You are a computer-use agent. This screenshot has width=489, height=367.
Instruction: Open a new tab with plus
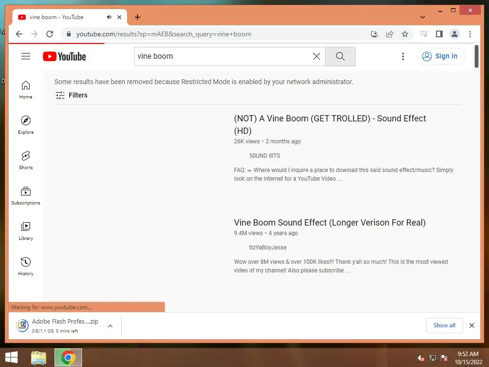(x=138, y=17)
